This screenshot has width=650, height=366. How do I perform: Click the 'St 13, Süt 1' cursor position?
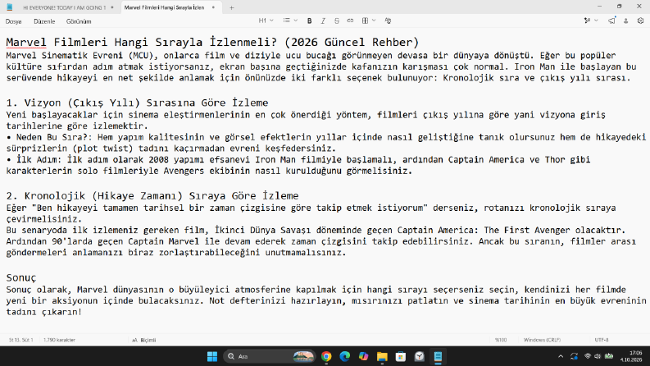20,340
